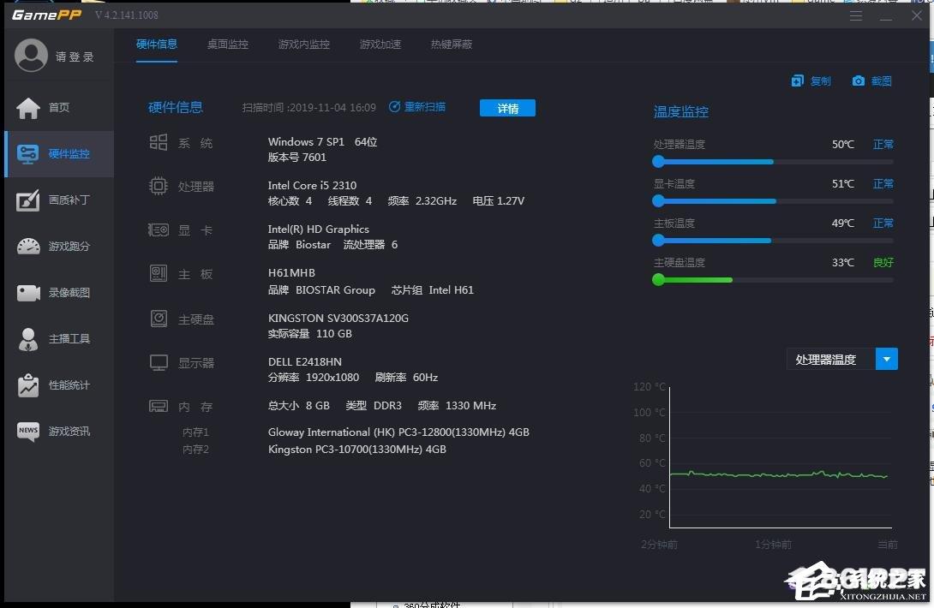Click the 显卡 graphics card icon
Screen dimensions: 934x608
click(x=159, y=229)
